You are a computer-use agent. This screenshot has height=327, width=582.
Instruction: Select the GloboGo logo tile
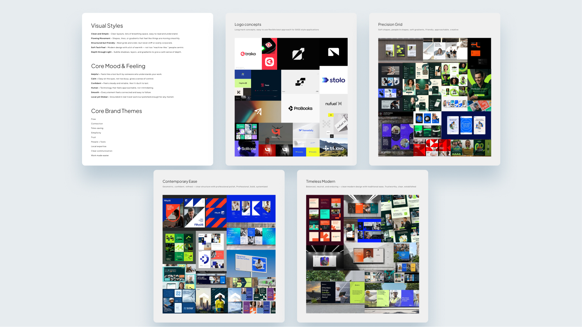coord(276,133)
